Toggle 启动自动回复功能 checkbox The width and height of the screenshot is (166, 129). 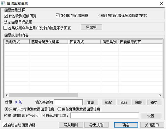coord(4,125)
